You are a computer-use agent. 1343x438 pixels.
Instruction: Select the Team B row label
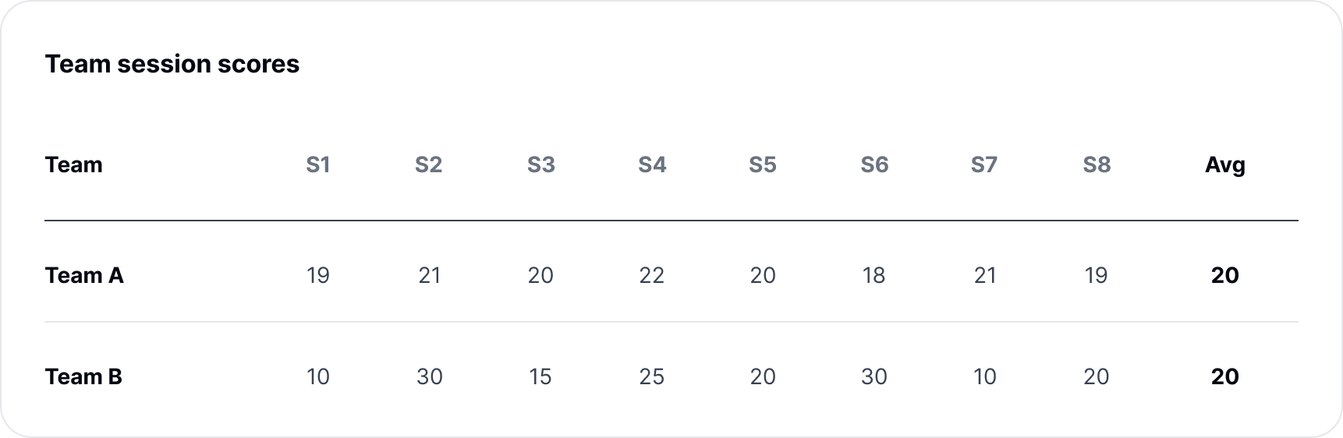[x=83, y=376]
